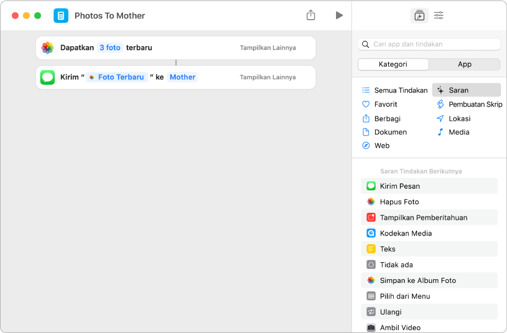The image size is (507, 333).
Task: Click the Photos To Mother shortcut icon
Action: (x=61, y=16)
